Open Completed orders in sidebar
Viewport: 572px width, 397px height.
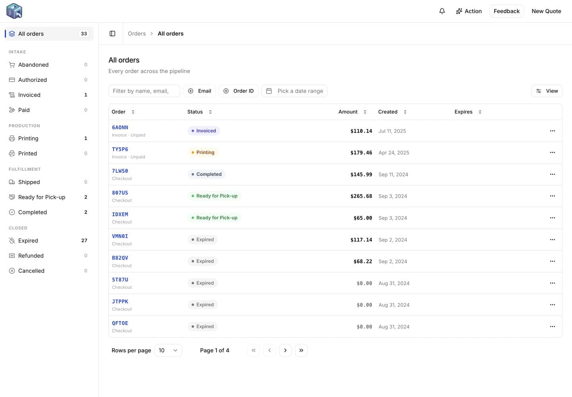point(49,212)
